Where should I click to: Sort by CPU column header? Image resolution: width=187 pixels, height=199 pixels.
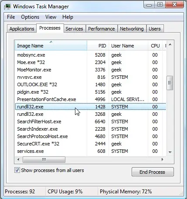point(155,46)
